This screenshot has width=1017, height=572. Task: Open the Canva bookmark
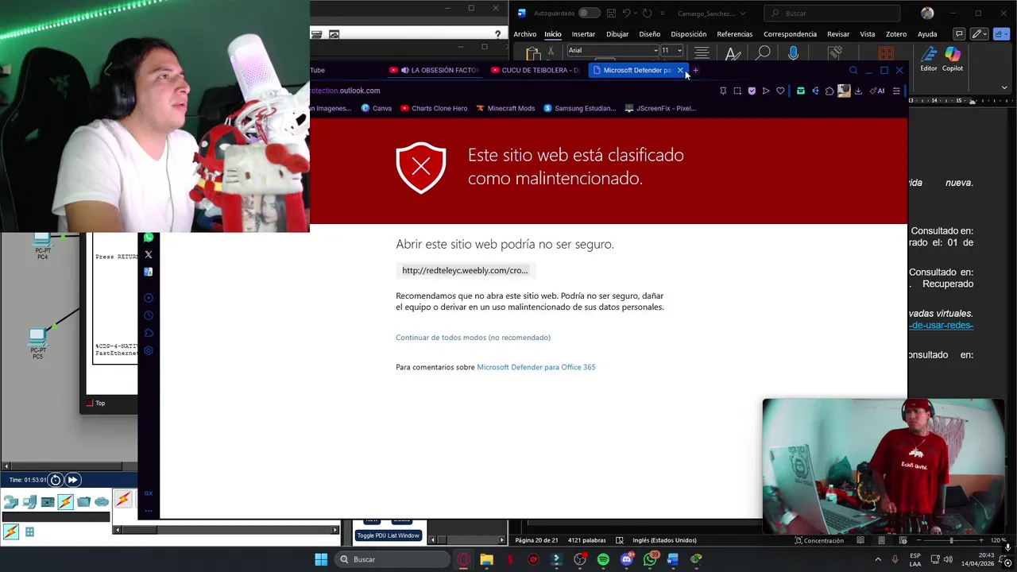pos(377,108)
